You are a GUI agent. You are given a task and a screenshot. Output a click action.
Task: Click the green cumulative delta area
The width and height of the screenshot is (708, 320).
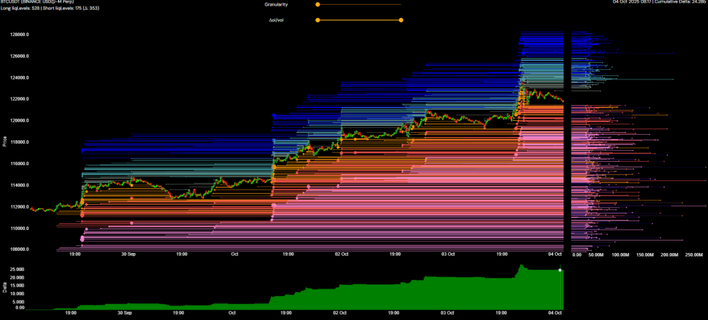click(415, 299)
